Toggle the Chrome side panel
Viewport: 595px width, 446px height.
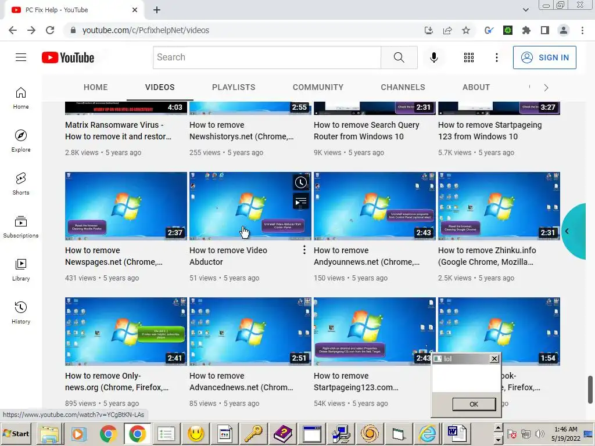point(545,30)
